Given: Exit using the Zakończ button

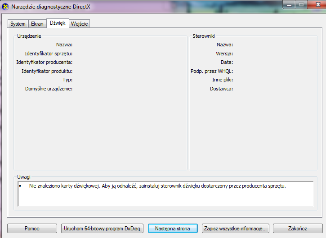Looking at the screenshot, I should [x=298, y=229].
